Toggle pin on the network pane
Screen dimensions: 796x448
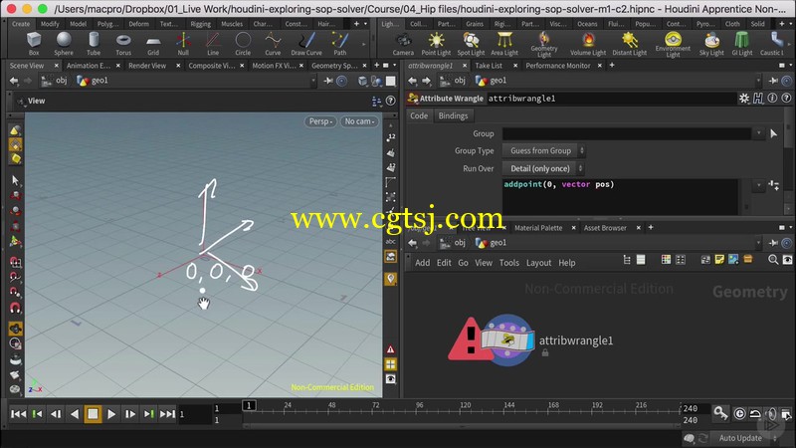coord(773,243)
